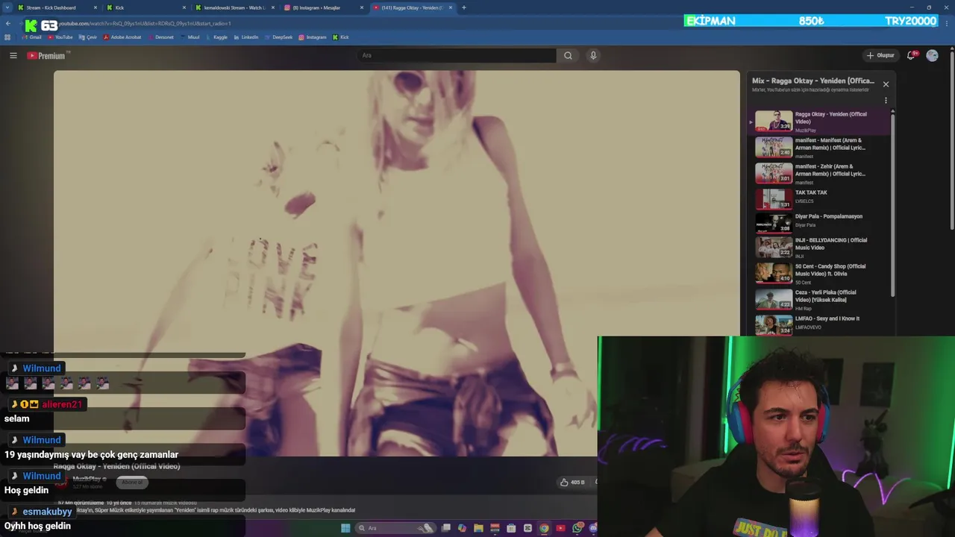Play INJI - BELLYDANCING music video
The image size is (955, 537).
pyautogui.click(x=819, y=247)
